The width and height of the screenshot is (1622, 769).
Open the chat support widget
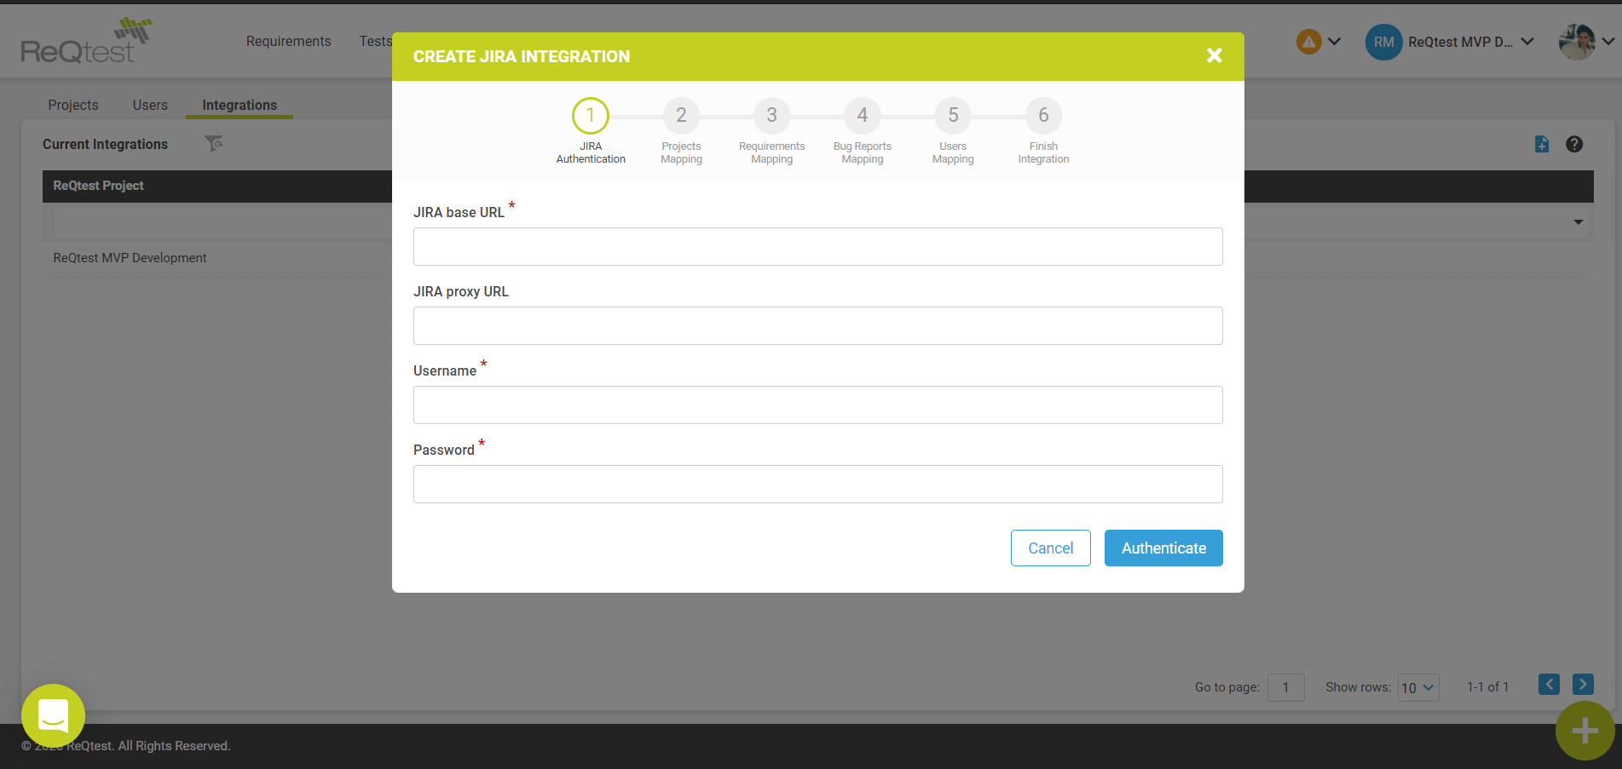[x=53, y=715]
